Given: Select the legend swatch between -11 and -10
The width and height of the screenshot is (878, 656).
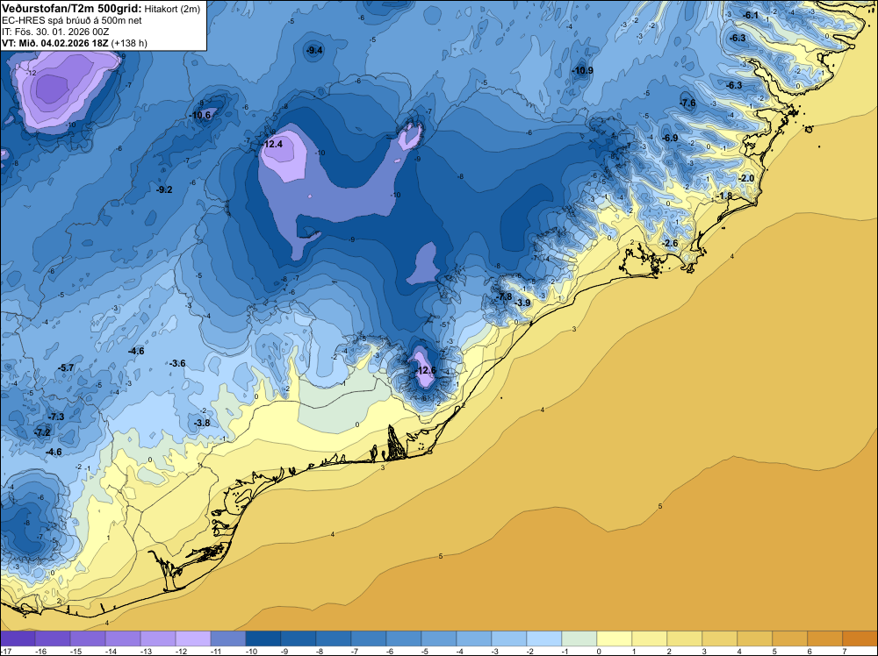Looking at the screenshot, I should tap(228, 638).
